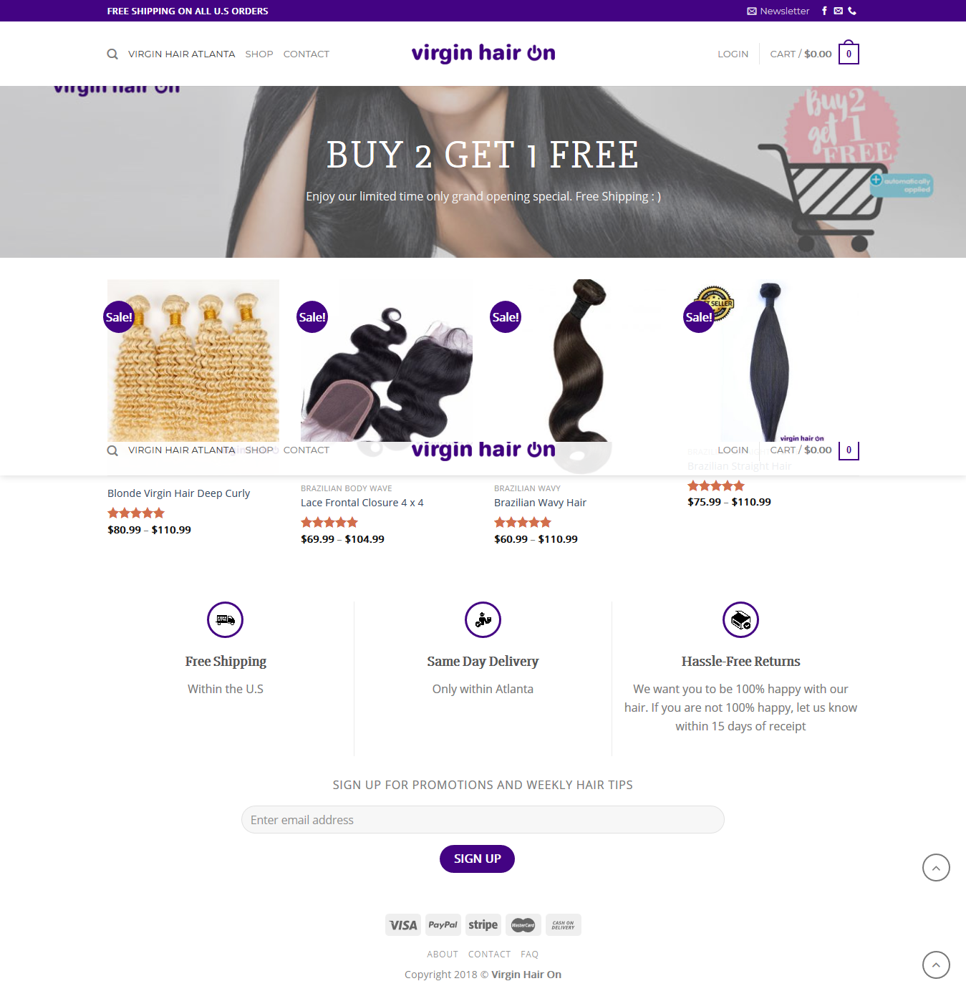Open the Facebook icon in top bar
The image size is (966, 981).
(x=824, y=11)
